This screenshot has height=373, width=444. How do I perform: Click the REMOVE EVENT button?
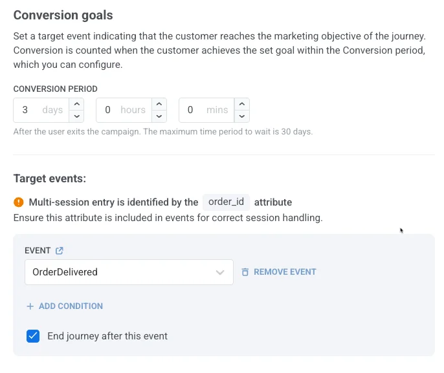pyautogui.click(x=285, y=272)
